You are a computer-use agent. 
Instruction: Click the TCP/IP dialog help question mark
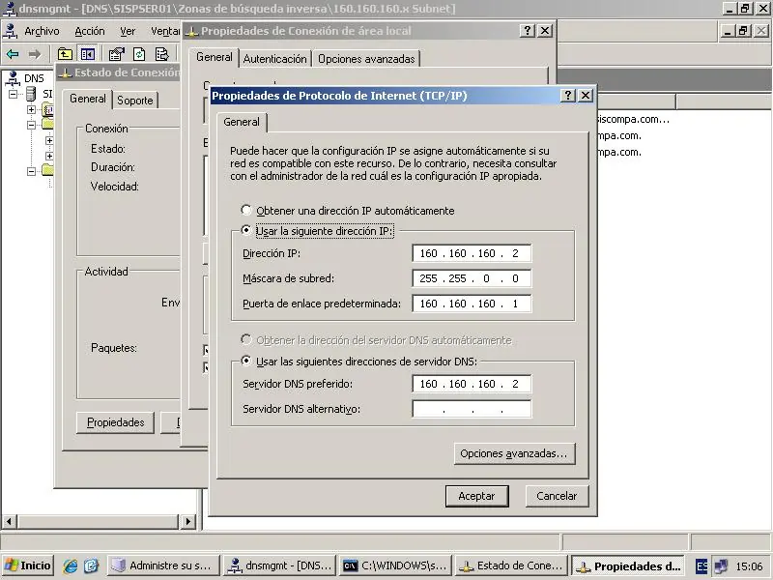pos(568,95)
